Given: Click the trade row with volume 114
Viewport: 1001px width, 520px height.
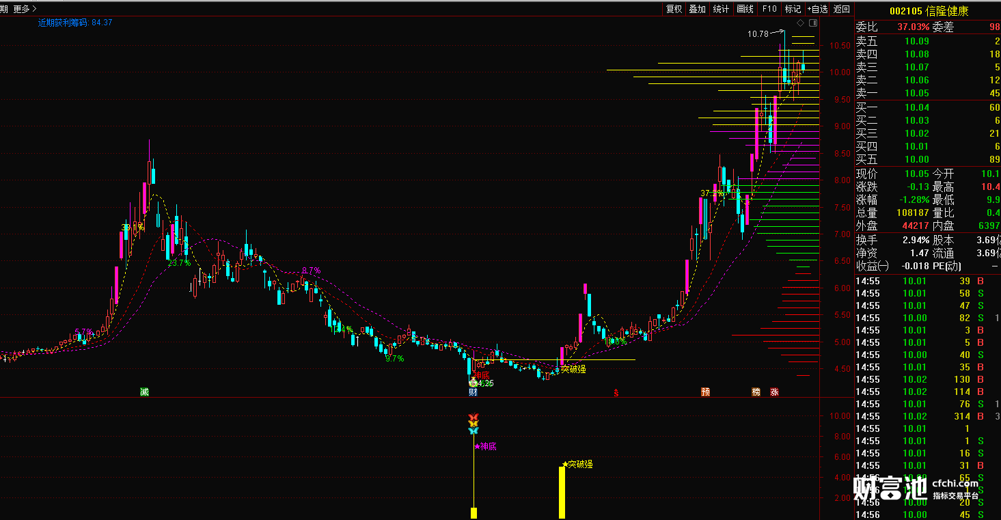Looking at the screenshot, I should click(927, 392).
